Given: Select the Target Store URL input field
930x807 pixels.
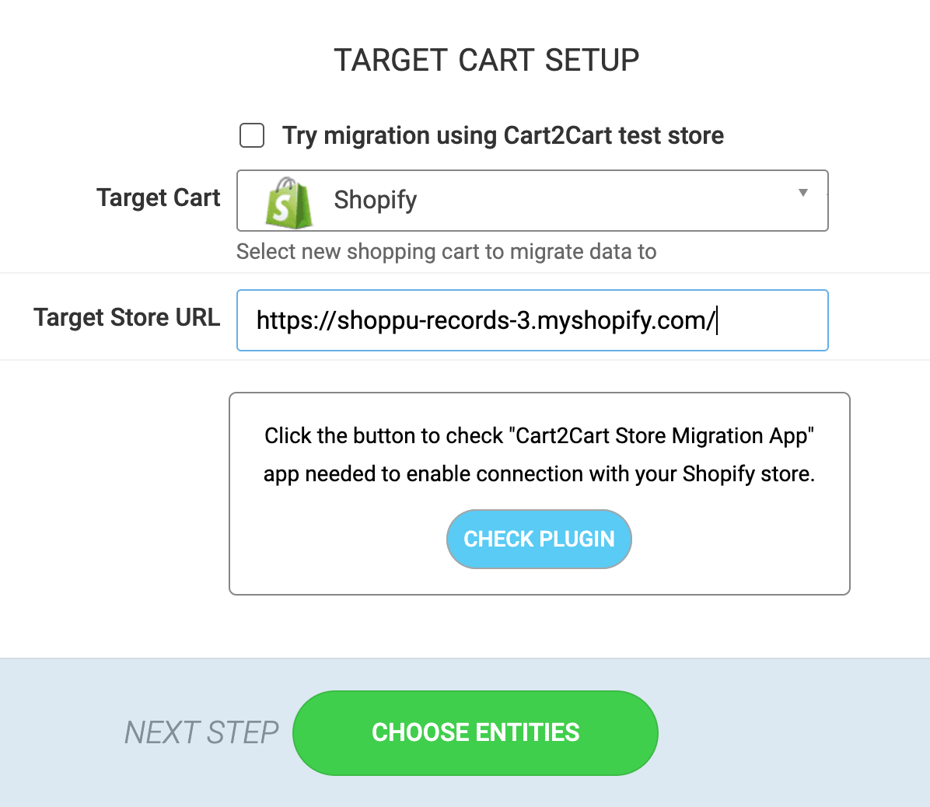Looking at the screenshot, I should (x=532, y=320).
